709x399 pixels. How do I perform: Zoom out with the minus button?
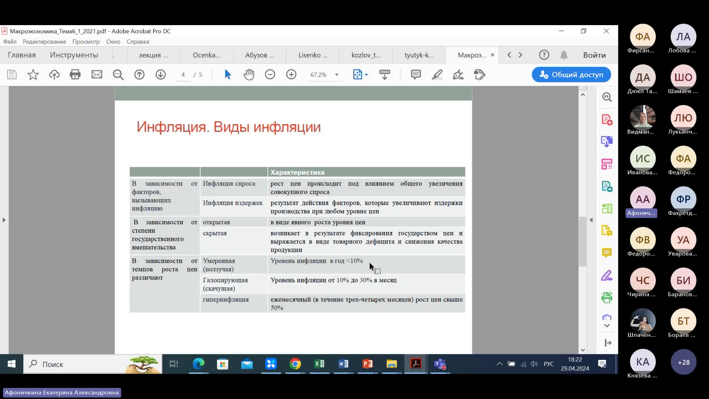point(270,75)
